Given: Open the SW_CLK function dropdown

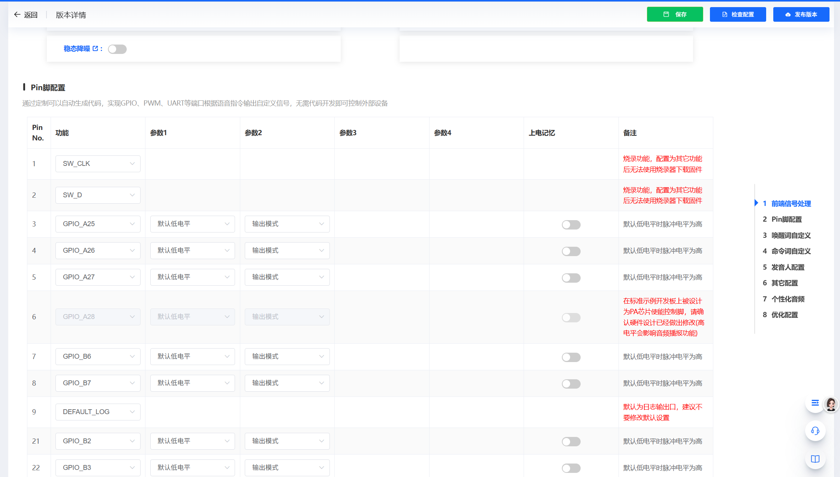Looking at the screenshot, I should [x=98, y=164].
